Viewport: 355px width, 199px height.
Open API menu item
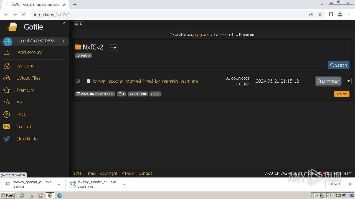(x=20, y=102)
